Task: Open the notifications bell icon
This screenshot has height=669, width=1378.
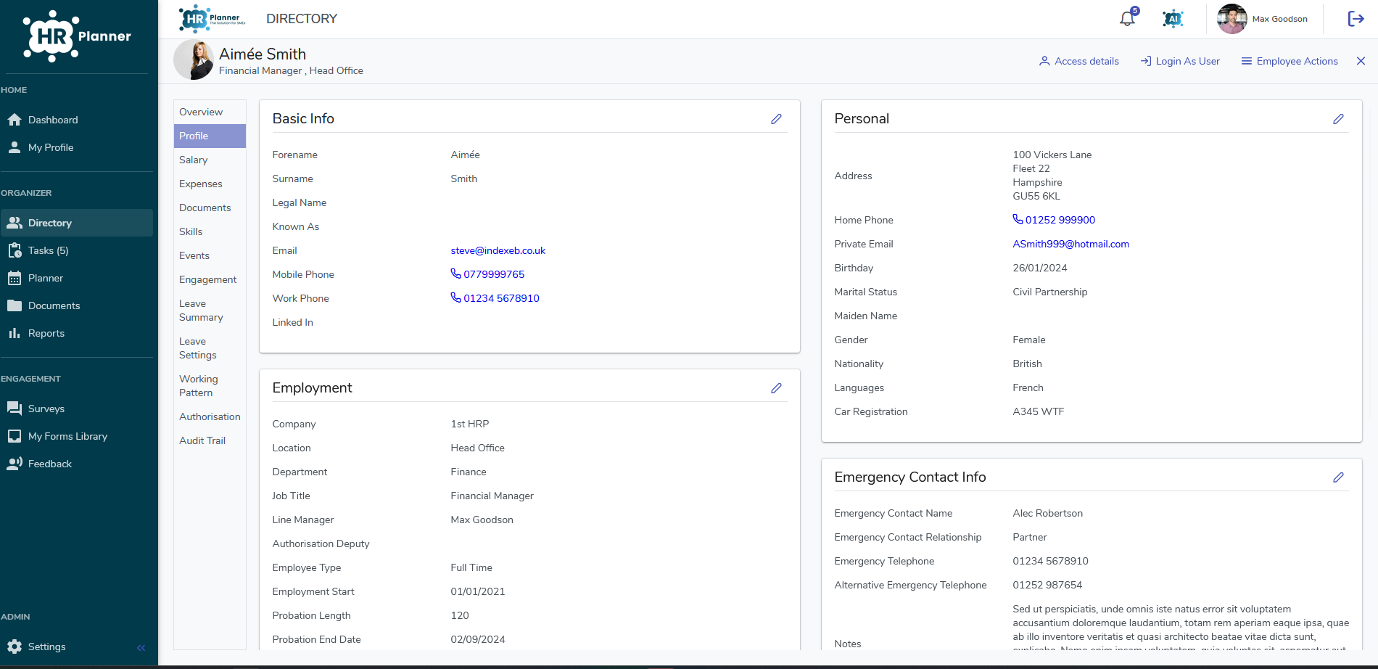Action: 1127,19
